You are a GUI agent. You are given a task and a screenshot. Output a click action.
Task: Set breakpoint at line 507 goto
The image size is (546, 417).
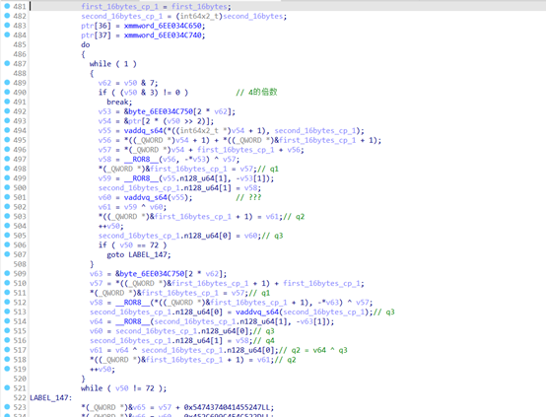tap(7, 254)
